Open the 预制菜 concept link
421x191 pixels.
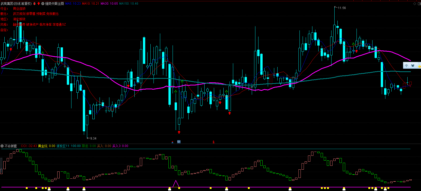tap(41, 14)
